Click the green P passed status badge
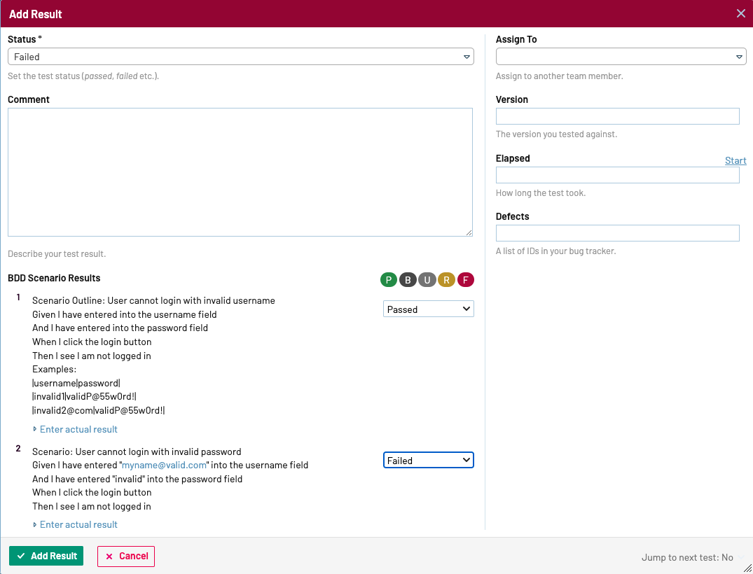Screen dimensions: 753x574 (389, 280)
